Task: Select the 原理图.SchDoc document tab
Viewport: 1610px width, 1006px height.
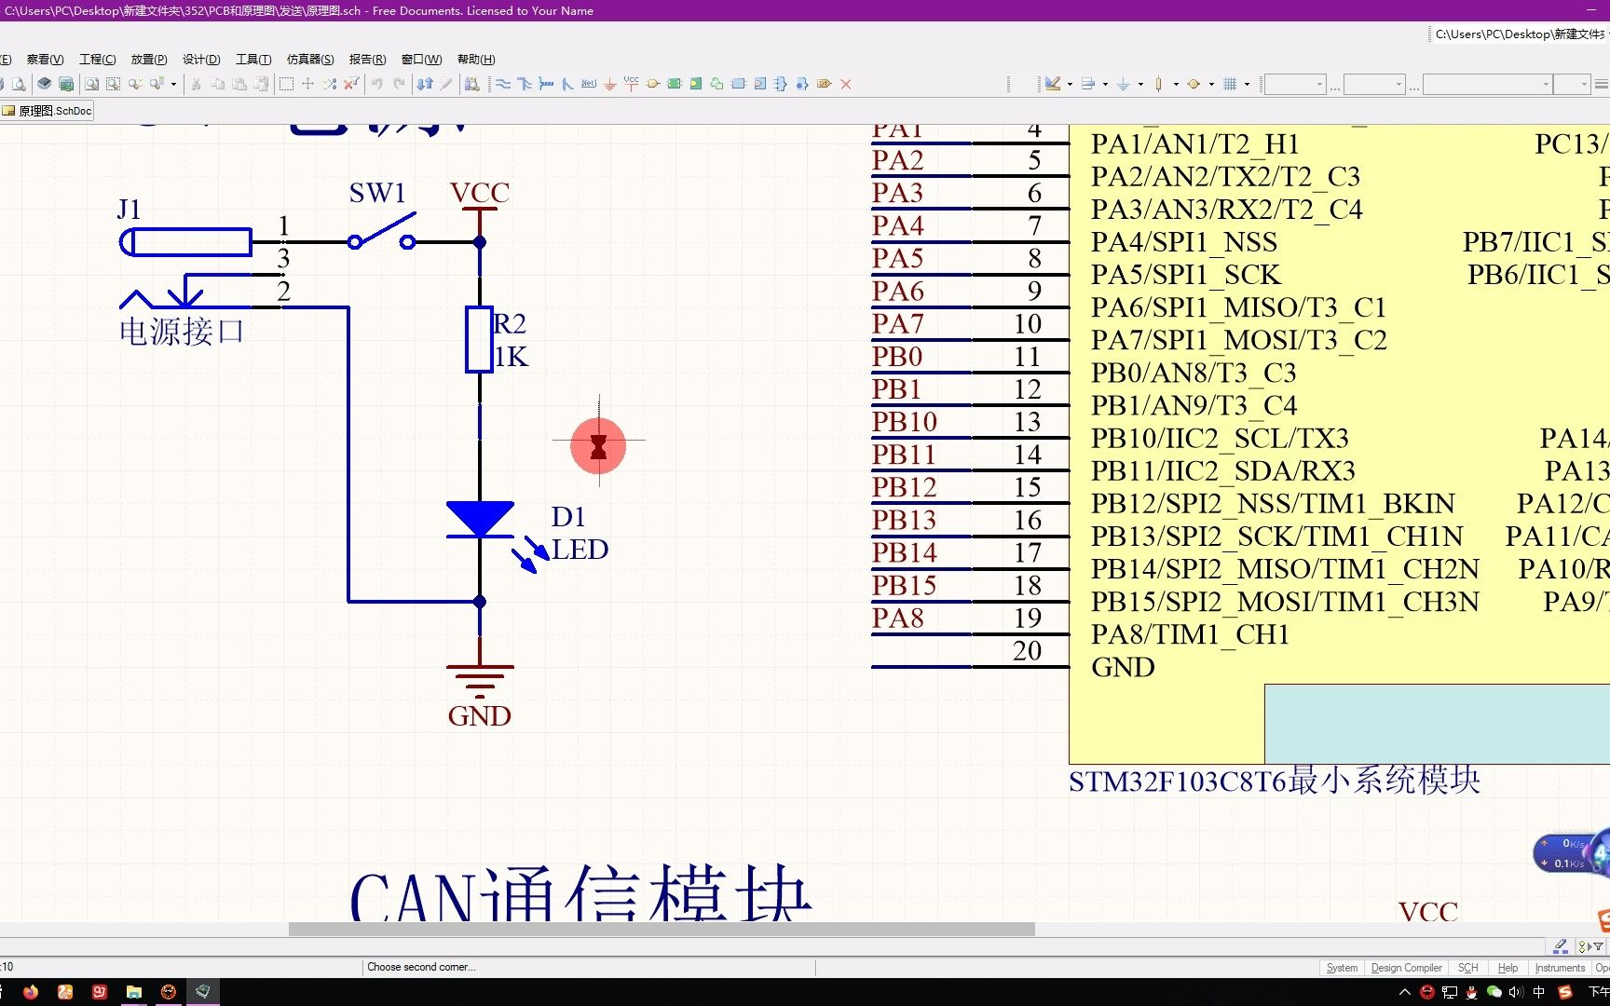Action: 47,110
